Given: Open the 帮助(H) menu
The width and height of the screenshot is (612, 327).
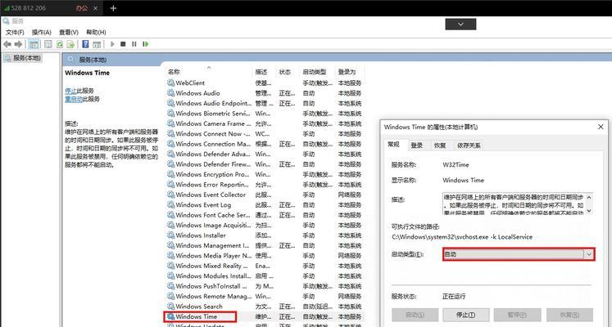Looking at the screenshot, I should [96, 33].
